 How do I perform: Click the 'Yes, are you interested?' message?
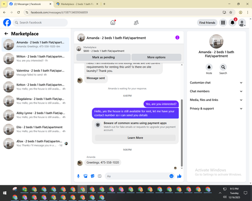[x=161, y=104]
